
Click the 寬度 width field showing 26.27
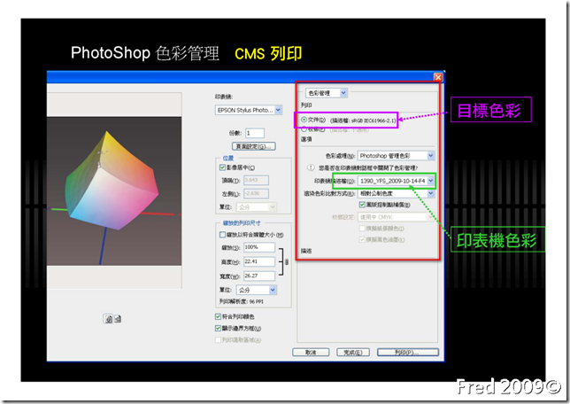click(259, 276)
